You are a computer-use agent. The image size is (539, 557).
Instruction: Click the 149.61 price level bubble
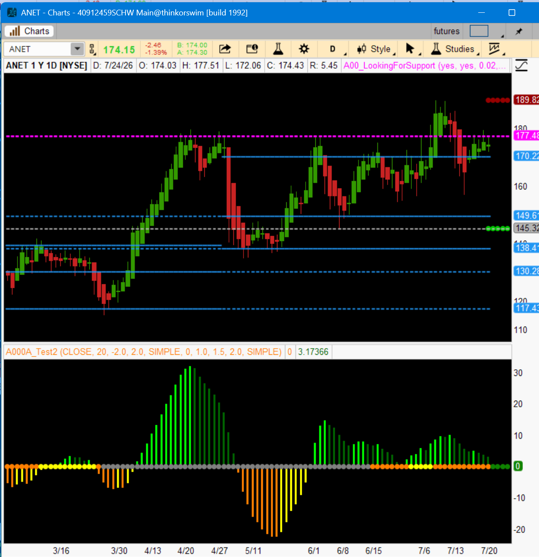pos(526,215)
